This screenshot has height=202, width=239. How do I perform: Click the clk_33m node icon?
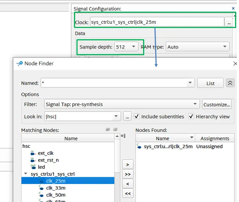[41, 188]
